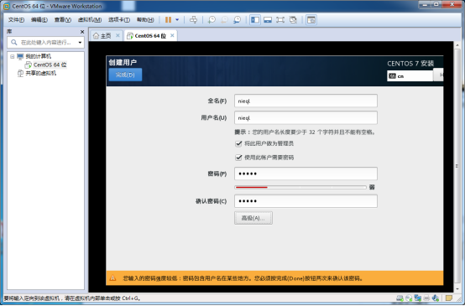This screenshot has height=306, width=465.
Task: Click the keyboard layout icon next to cn
Action: click(x=392, y=75)
